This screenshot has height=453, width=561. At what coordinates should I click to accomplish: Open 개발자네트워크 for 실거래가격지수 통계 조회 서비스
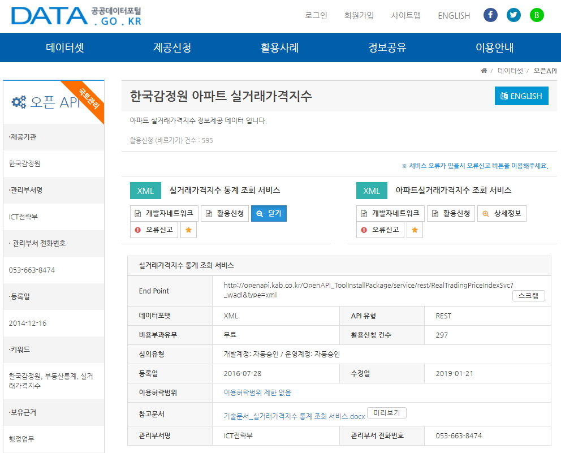click(164, 214)
